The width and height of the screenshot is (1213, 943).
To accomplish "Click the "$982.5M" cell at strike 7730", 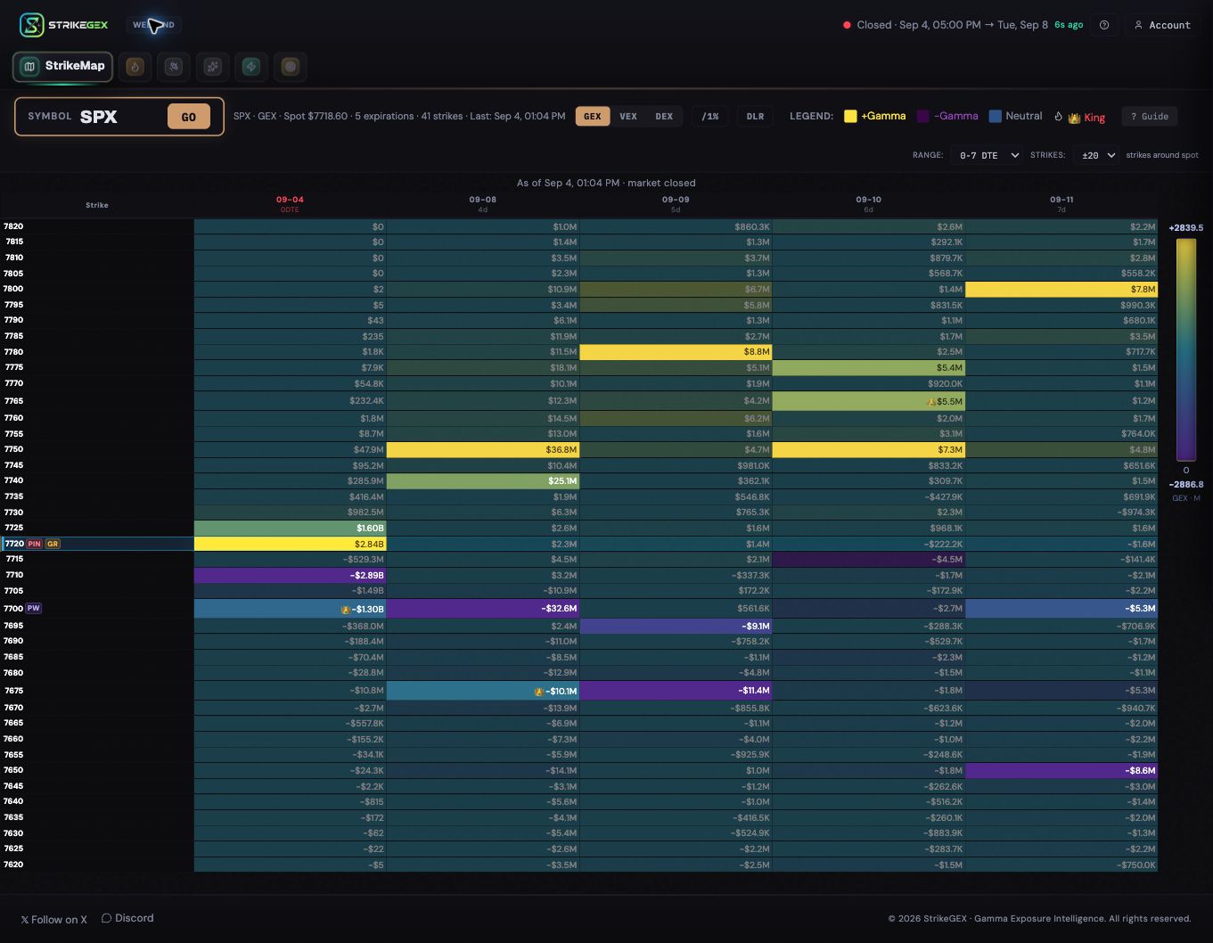I will [x=290, y=512].
